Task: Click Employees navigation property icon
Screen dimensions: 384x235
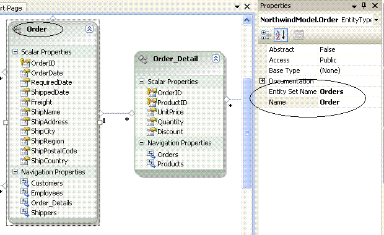Action: click(x=25, y=193)
